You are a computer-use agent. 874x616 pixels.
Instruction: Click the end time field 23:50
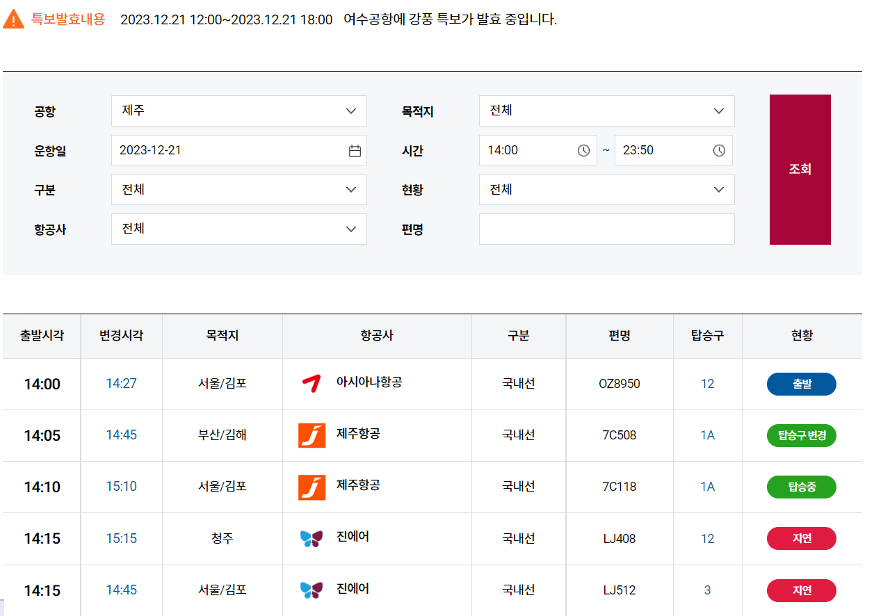click(674, 150)
